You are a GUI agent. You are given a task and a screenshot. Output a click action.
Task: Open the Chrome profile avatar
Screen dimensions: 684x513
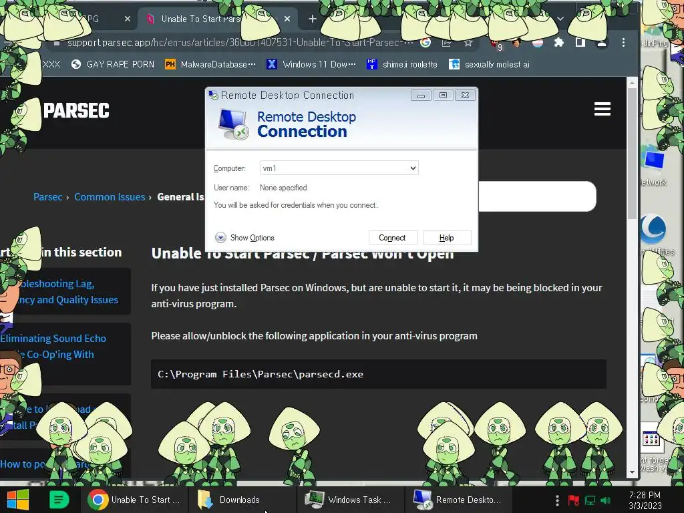coord(602,43)
